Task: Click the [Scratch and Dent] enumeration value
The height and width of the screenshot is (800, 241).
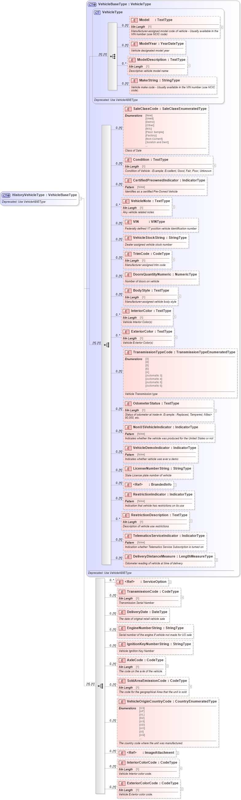Action: (157, 143)
